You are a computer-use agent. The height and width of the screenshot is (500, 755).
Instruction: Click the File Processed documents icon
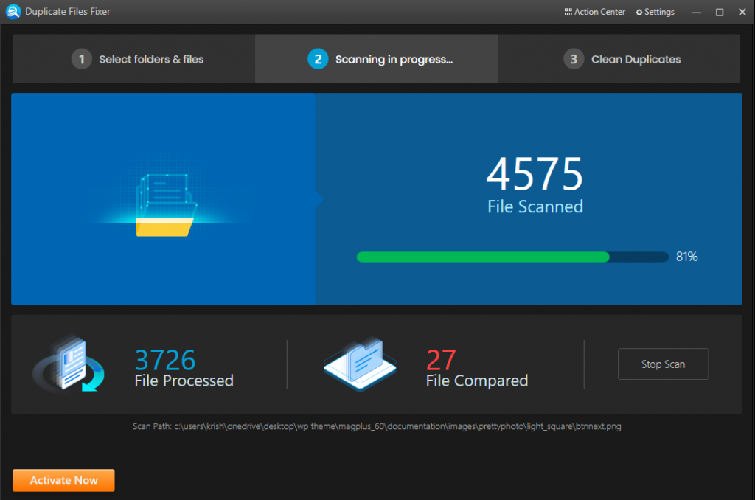click(69, 363)
